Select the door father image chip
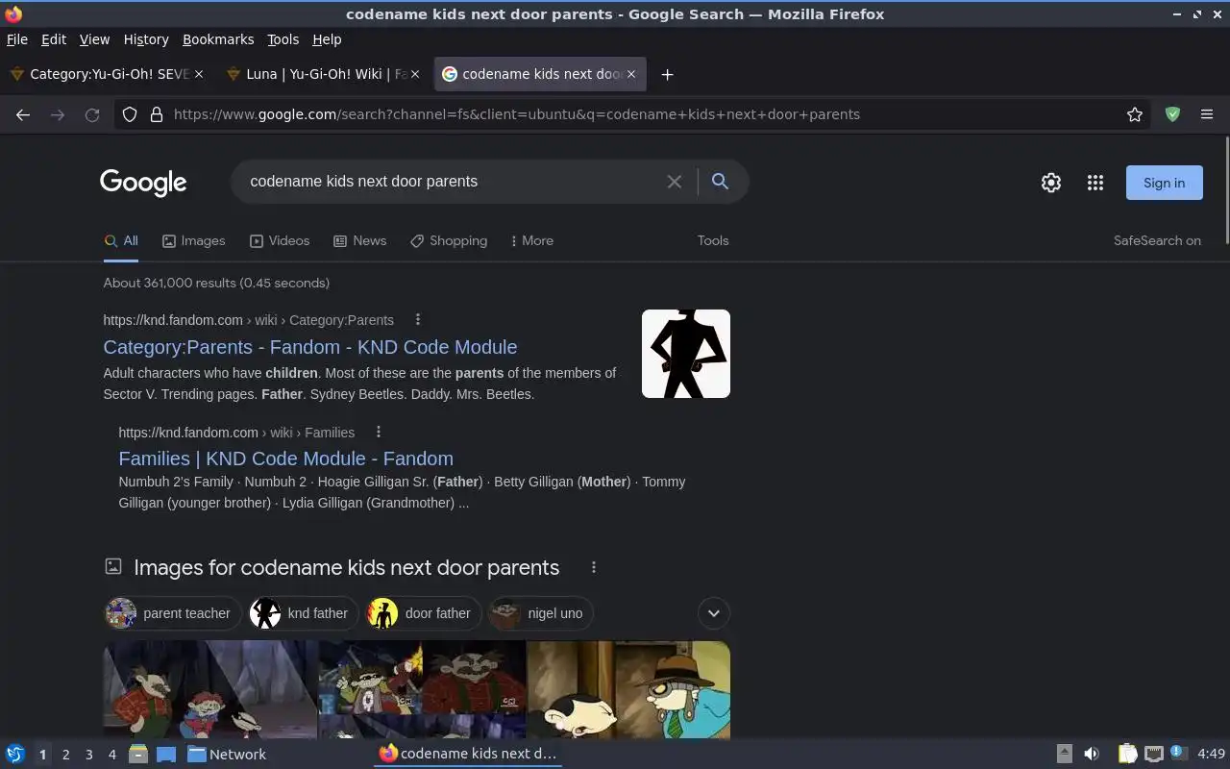 point(424,613)
